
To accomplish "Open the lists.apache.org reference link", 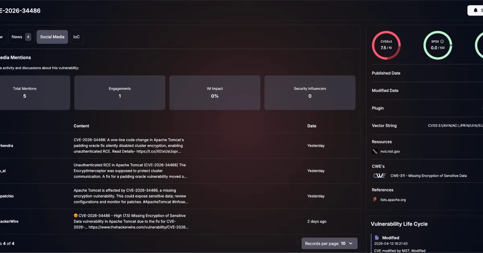I will pos(393,200).
